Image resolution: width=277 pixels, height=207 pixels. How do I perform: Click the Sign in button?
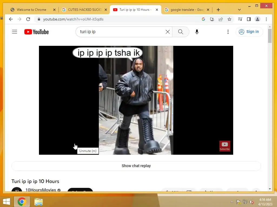tap(249, 32)
